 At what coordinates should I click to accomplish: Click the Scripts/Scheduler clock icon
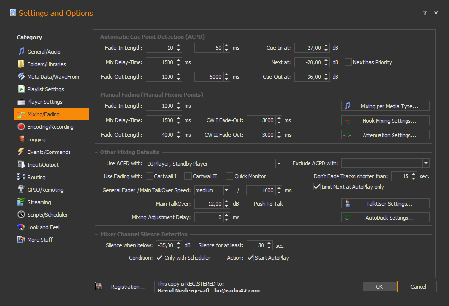21,215
